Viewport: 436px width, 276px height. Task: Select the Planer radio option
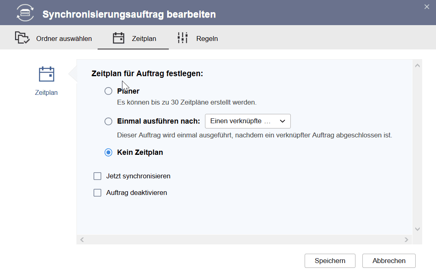coord(108,91)
